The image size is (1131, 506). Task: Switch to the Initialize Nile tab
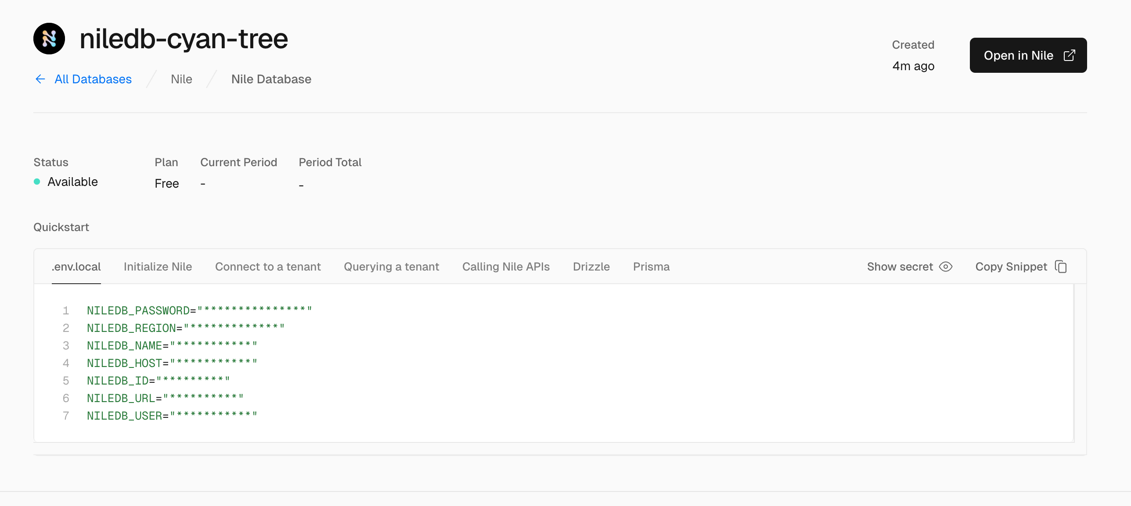click(158, 267)
